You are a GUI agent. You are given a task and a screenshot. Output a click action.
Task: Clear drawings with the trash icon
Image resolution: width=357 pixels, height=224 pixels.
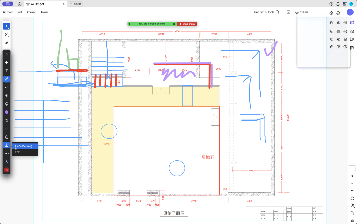[7, 137]
